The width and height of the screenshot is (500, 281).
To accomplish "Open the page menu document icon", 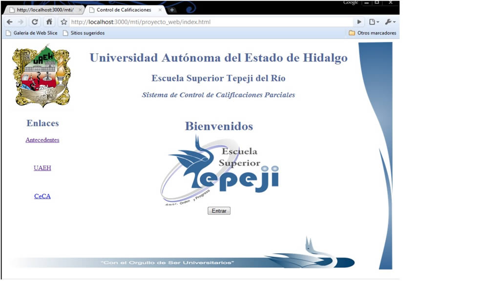I will click(374, 22).
